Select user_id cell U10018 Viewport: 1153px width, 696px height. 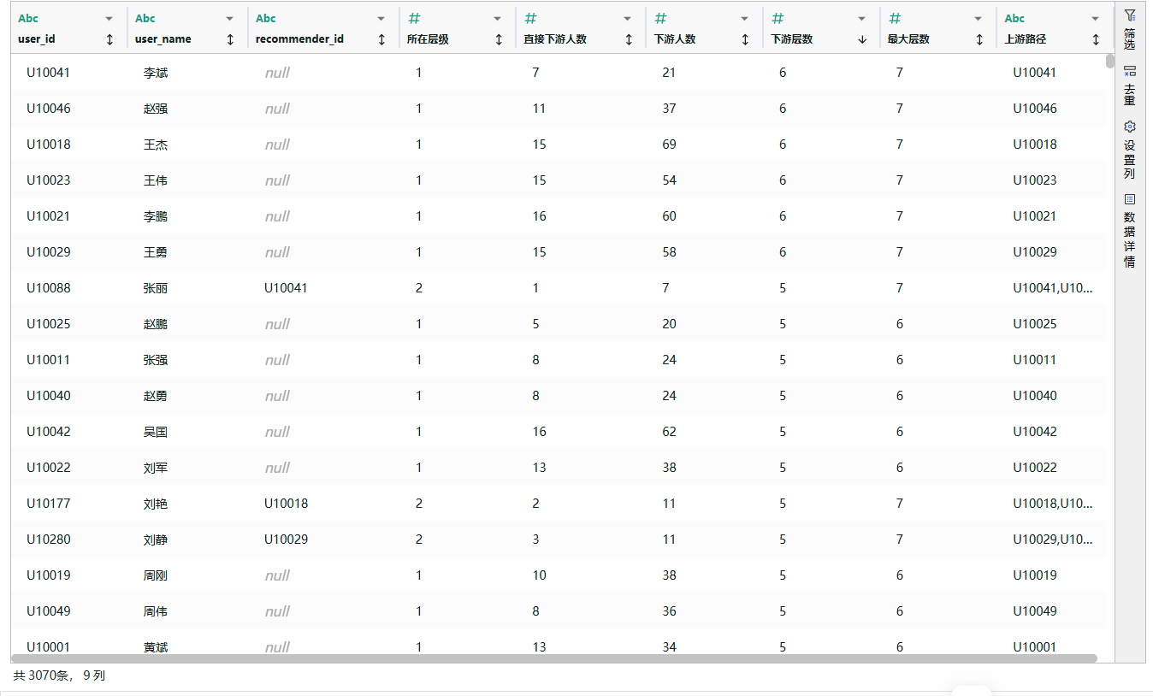[48, 145]
